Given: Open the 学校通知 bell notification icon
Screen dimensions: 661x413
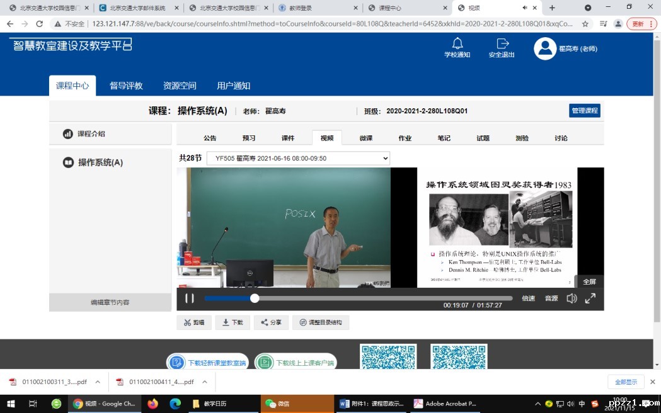Looking at the screenshot, I should [x=457, y=43].
